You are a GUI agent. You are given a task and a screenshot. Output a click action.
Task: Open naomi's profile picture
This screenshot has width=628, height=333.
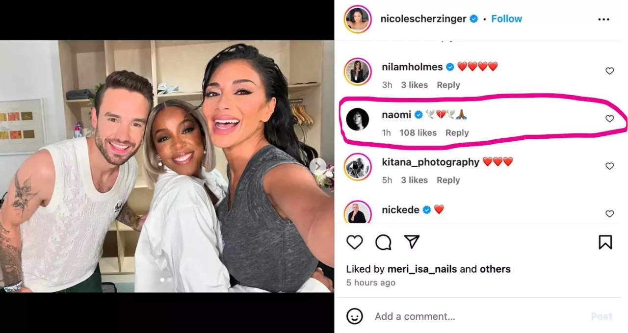click(x=358, y=119)
